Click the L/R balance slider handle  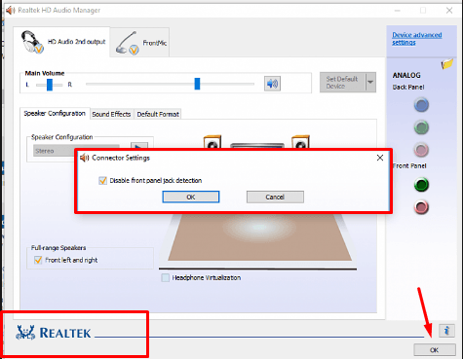(x=50, y=85)
